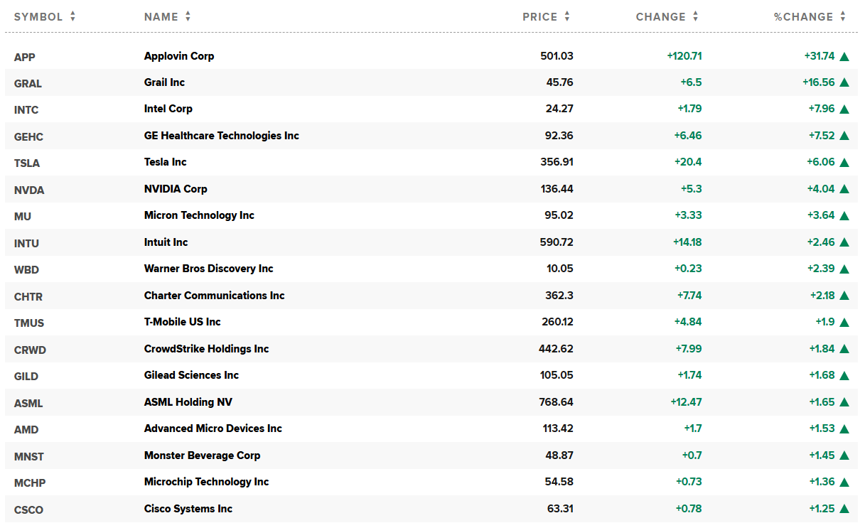Select Gilead Sciences Inc name
Screen dimensions: 860x523
pos(192,375)
